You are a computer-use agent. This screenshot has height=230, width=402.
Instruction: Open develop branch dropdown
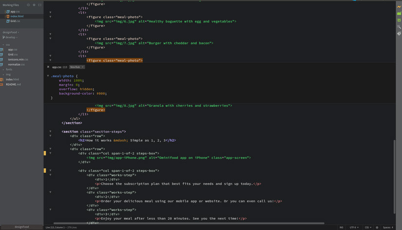pos(10,37)
